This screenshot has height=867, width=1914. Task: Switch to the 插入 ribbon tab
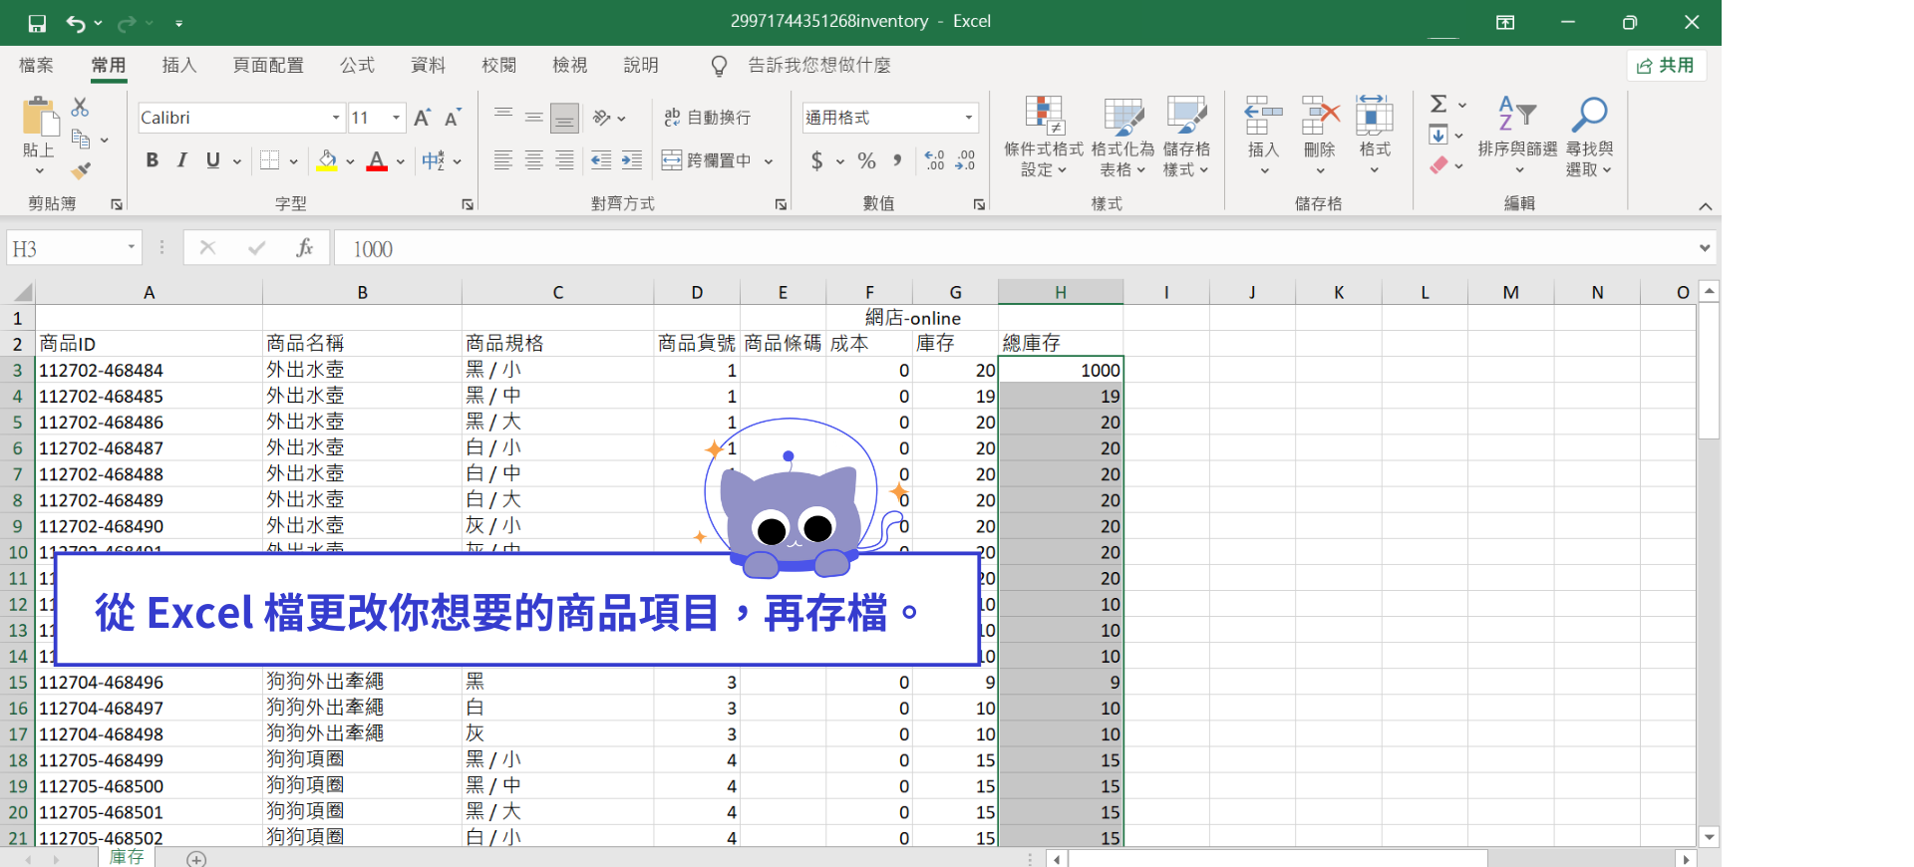[x=179, y=66]
